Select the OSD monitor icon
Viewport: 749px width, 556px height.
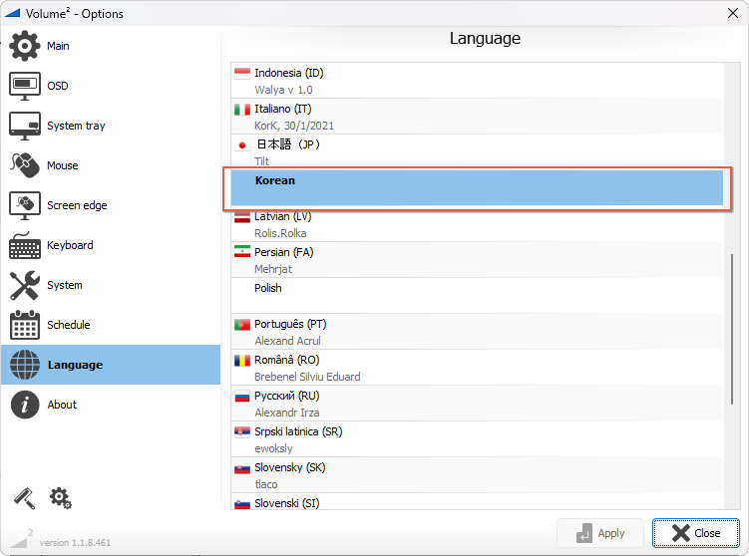(x=25, y=86)
